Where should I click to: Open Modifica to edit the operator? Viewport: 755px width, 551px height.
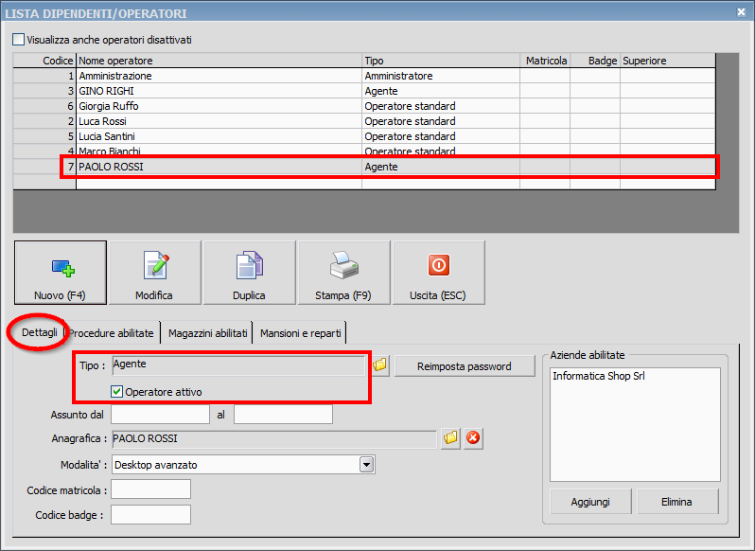(154, 273)
